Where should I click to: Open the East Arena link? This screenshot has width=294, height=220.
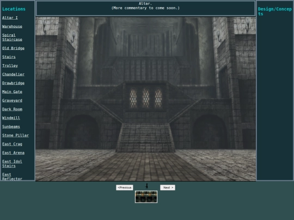pyautogui.click(x=13, y=153)
